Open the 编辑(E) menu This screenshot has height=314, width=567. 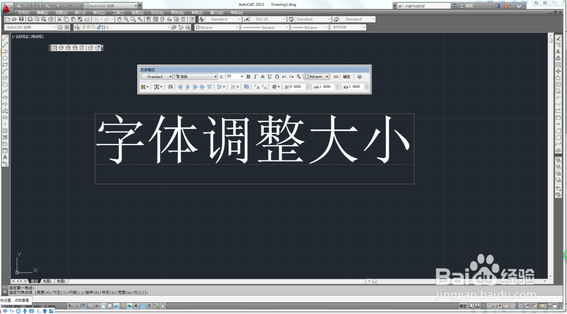(43, 12)
